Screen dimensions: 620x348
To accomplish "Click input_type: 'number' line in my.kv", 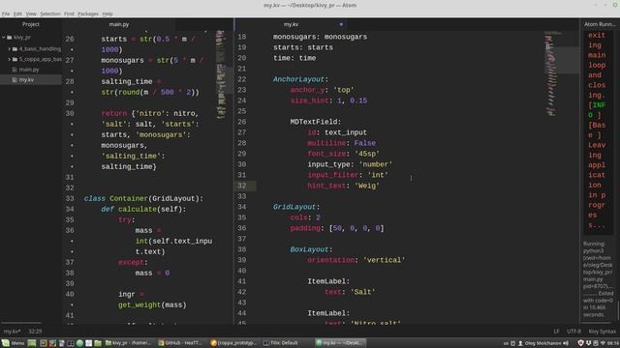I will click(350, 164).
